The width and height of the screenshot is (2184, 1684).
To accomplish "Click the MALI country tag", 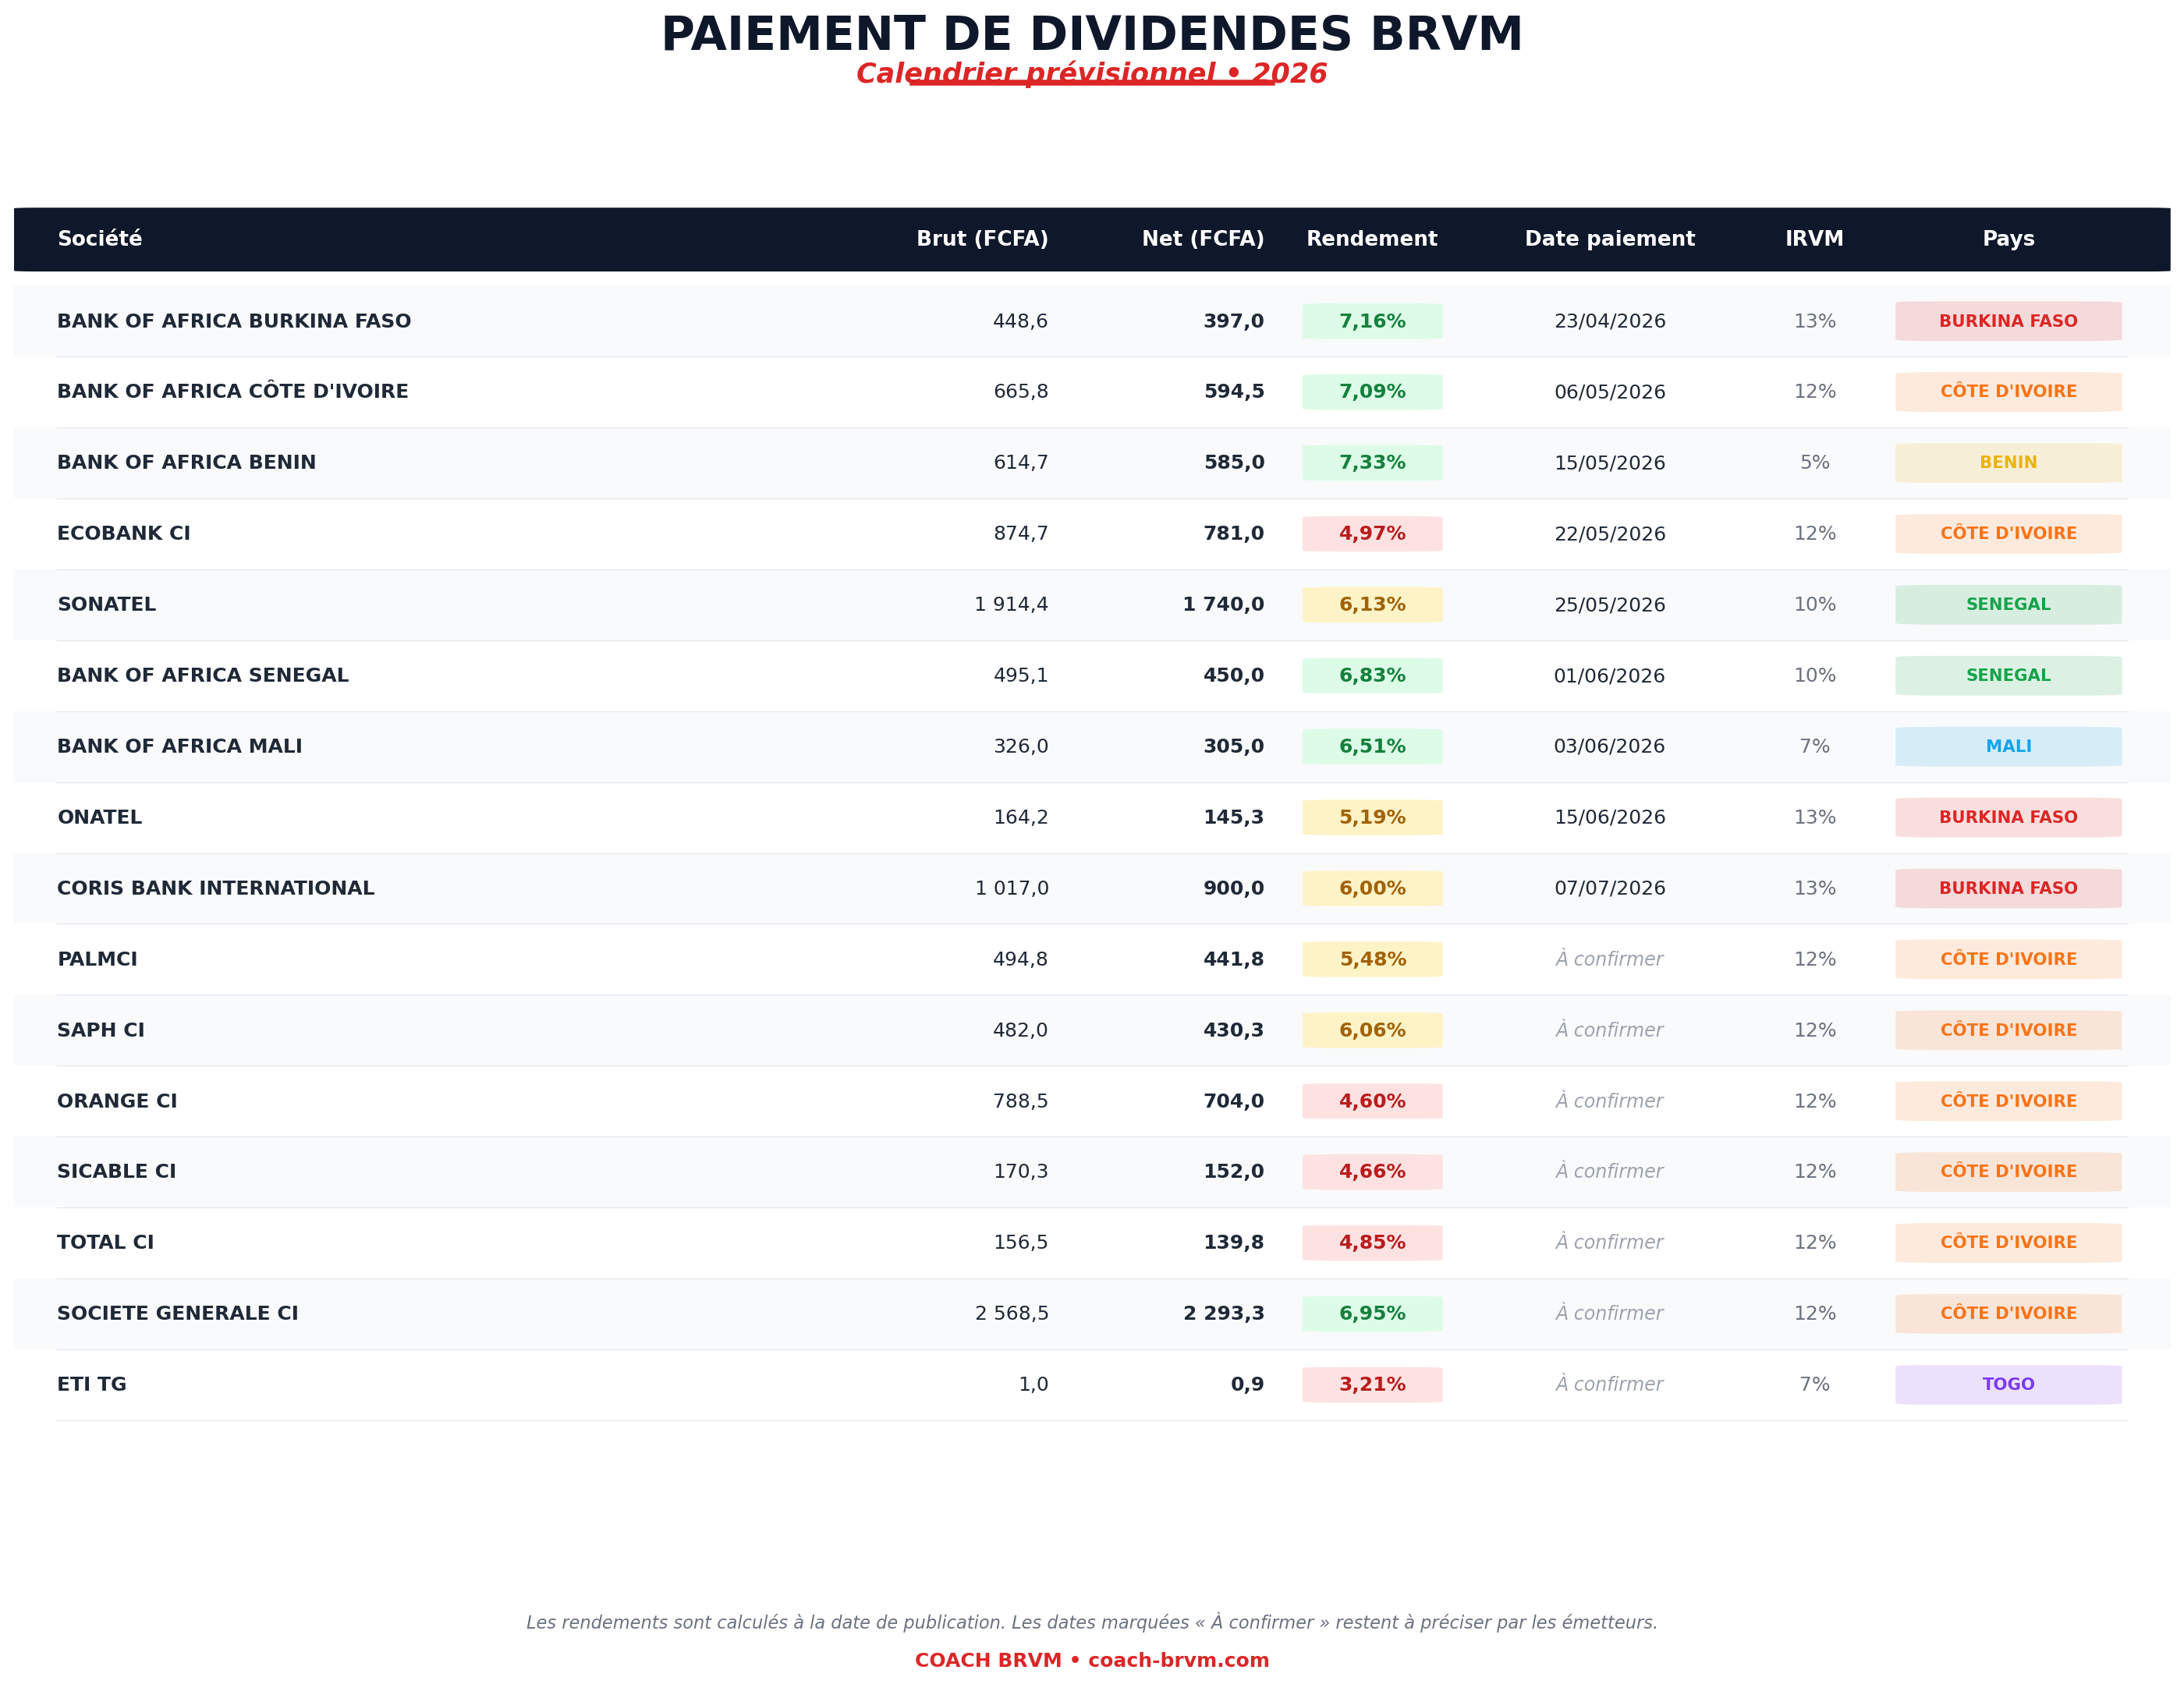I will pos(2008,747).
